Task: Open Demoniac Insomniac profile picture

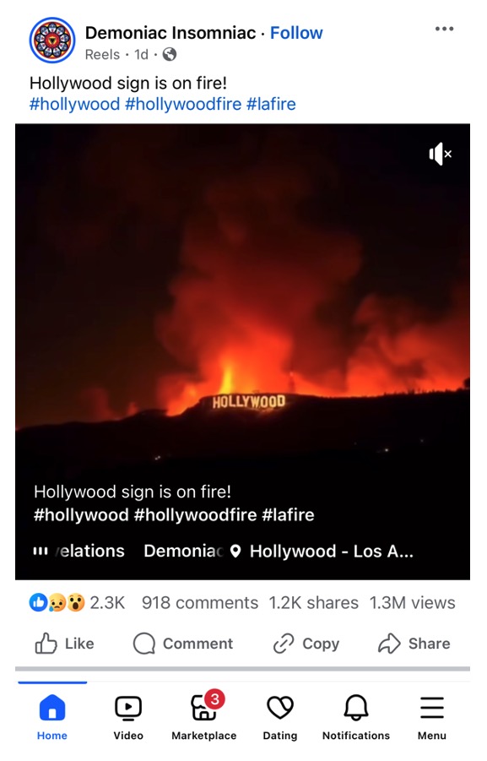Action: tap(52, 41)
